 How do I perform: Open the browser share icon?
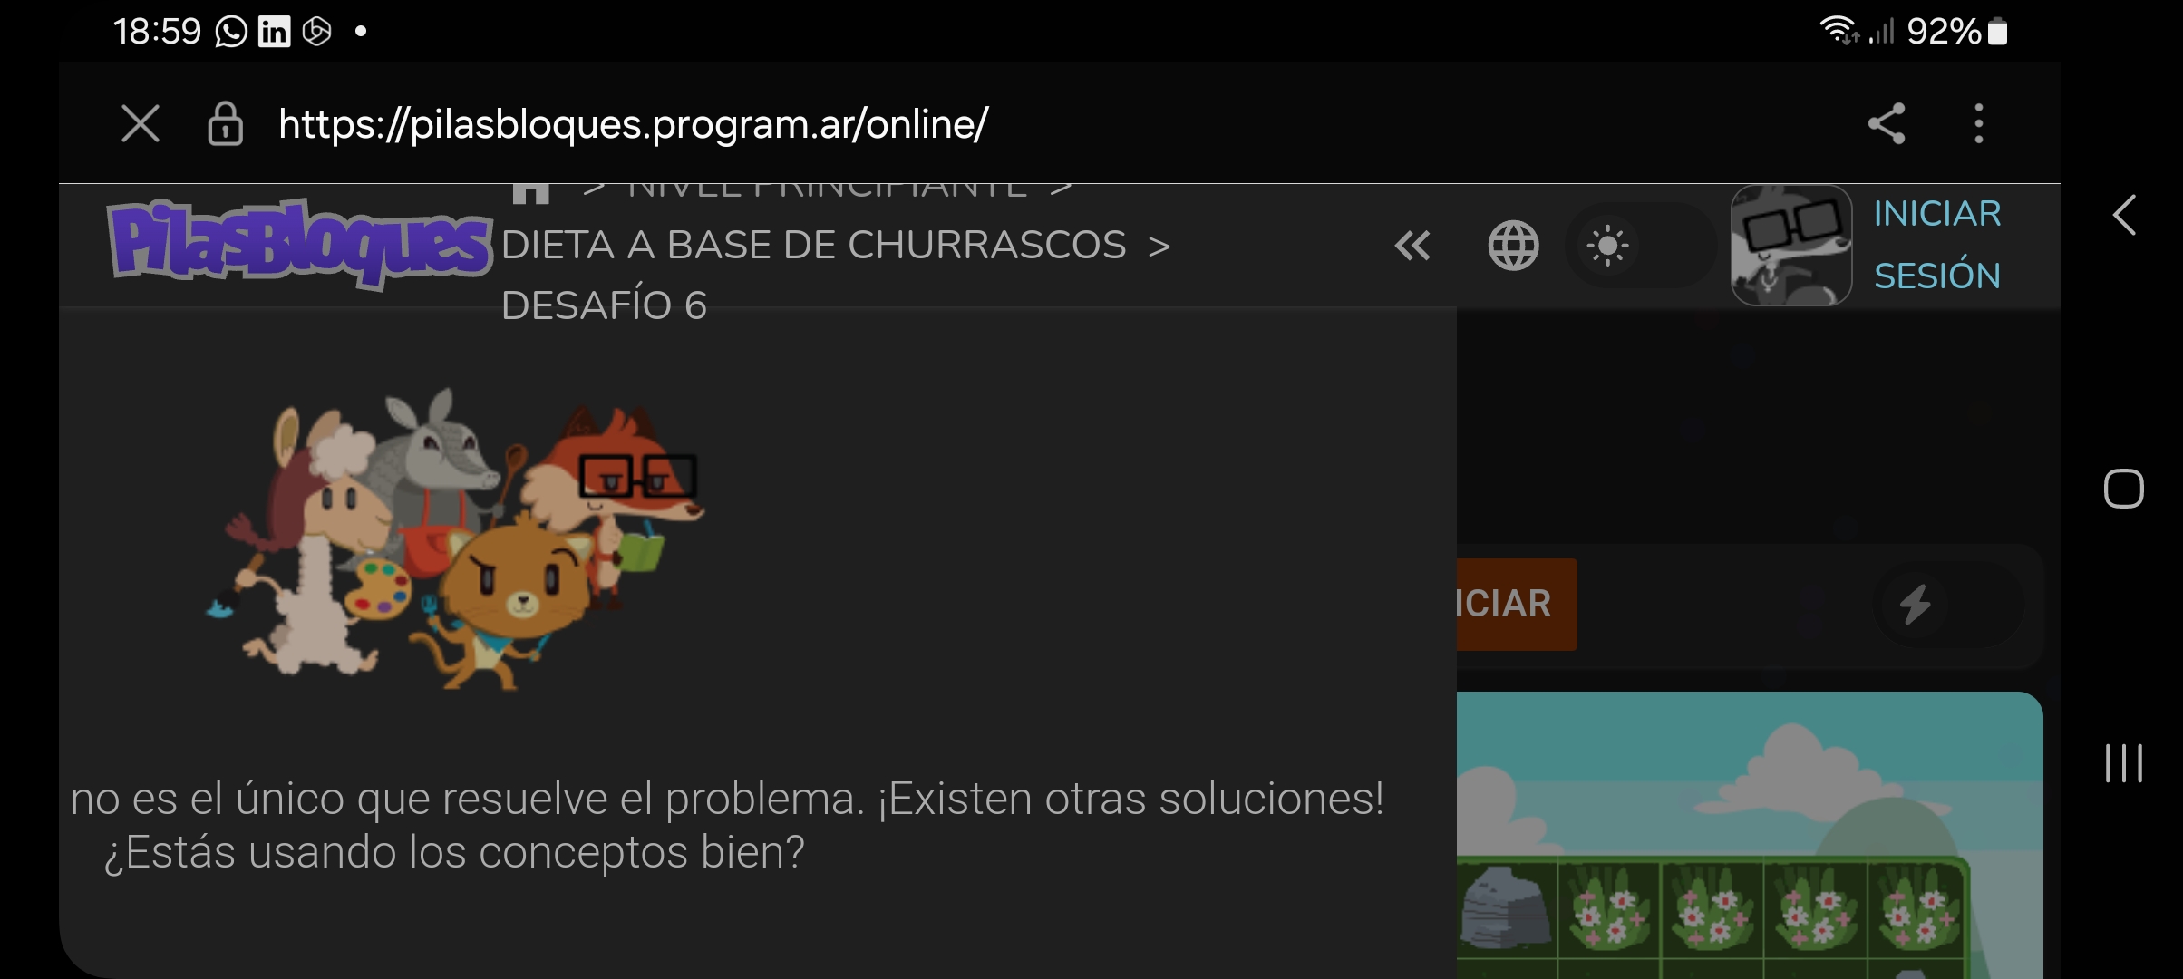1887,123
